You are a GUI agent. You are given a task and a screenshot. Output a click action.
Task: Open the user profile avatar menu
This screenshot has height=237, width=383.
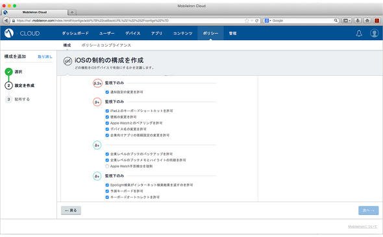point(374,33)
